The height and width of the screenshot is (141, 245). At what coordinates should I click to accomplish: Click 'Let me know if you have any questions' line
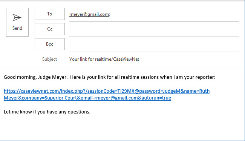tap(47, 112)
